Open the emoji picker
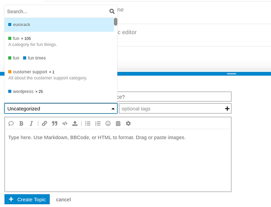The height and width of the screenshot is (207, 271). 108,124
